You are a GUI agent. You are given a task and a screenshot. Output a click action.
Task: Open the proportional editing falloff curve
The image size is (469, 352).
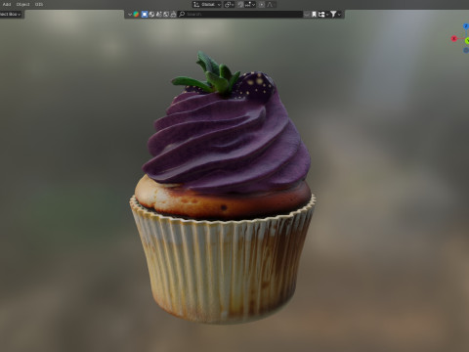(270, 5)
